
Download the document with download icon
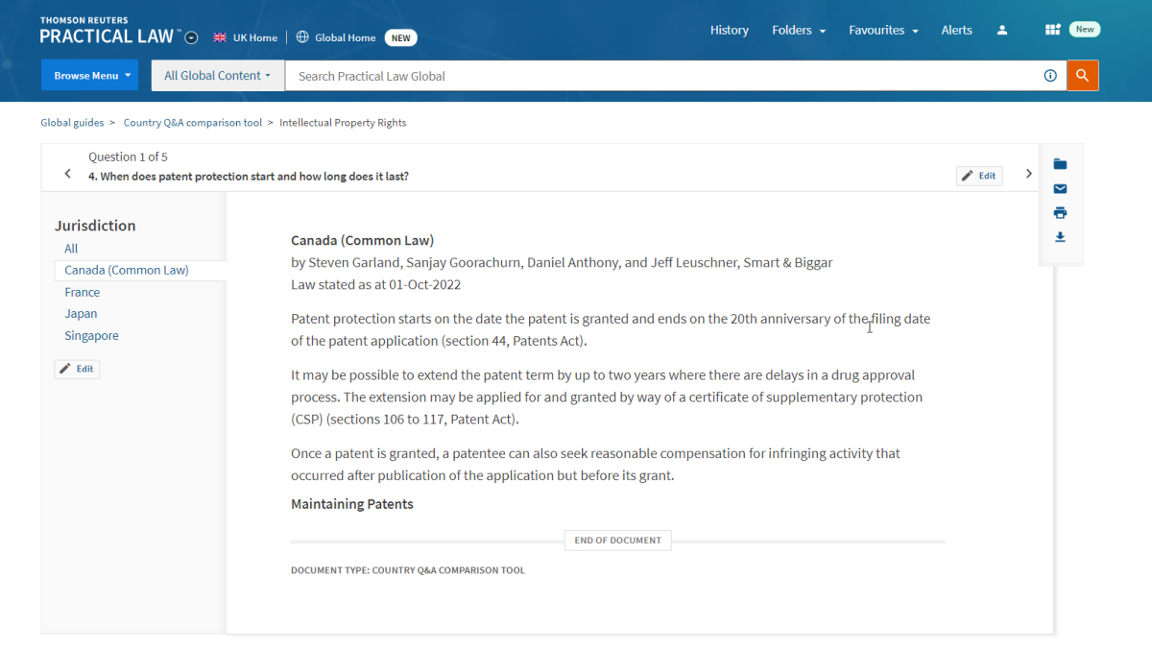pos(1060,237)
